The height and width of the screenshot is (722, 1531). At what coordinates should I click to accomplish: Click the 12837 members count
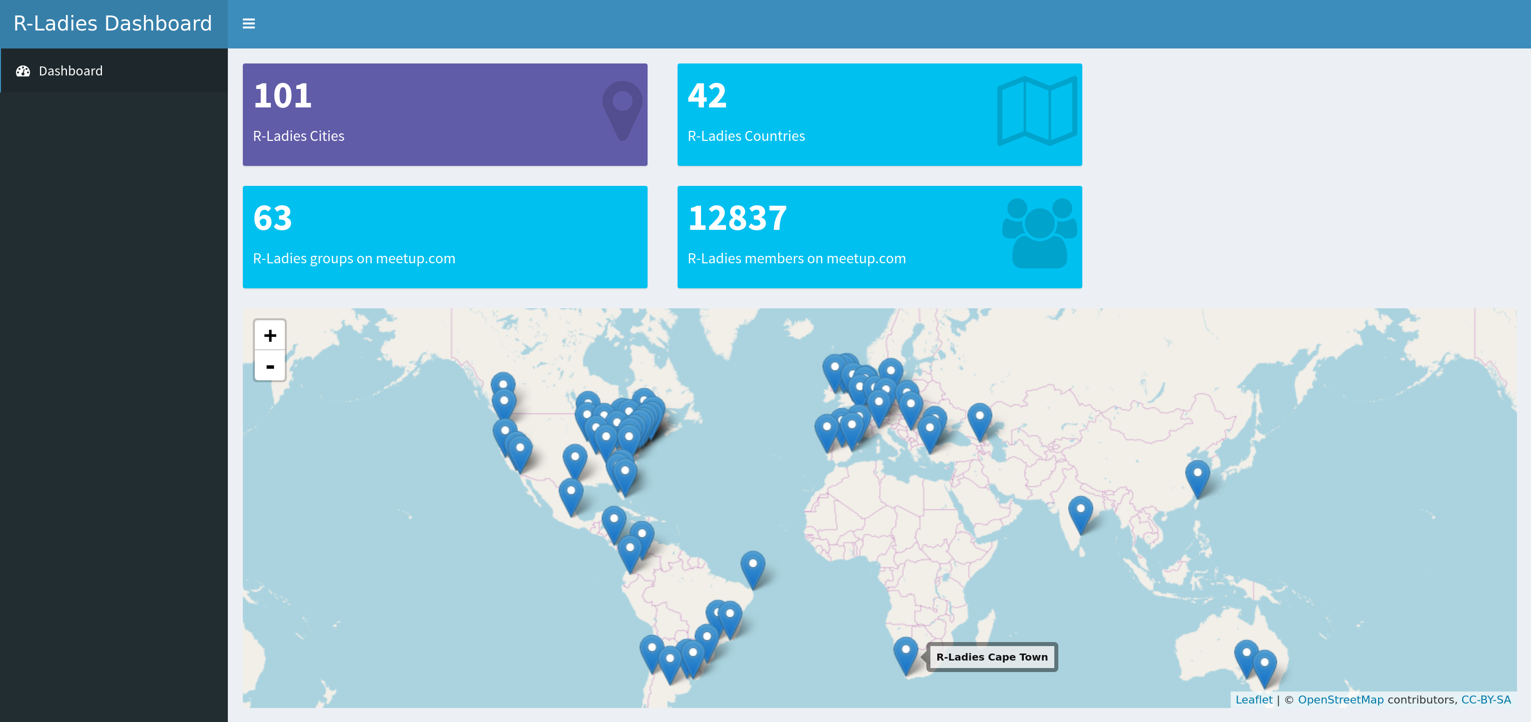coord(737,218)
